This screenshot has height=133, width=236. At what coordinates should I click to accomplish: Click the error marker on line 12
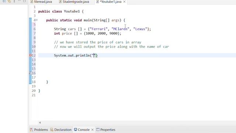[x=30, y=55]
